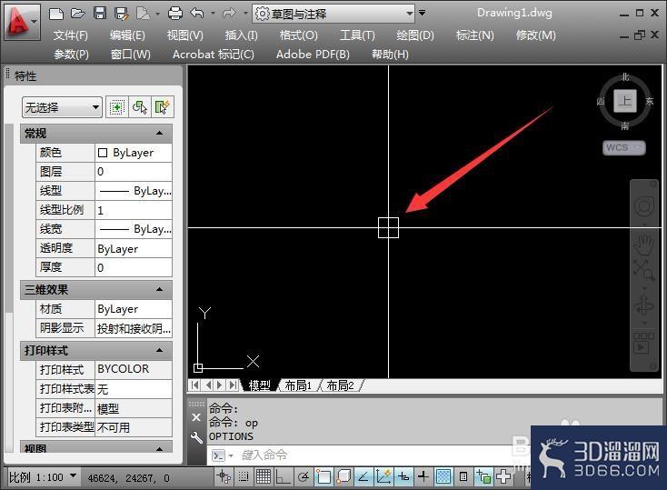This screenshot has width=667, height=490.
Task: Toggle Grid Display in status bar
Action: 264,476
